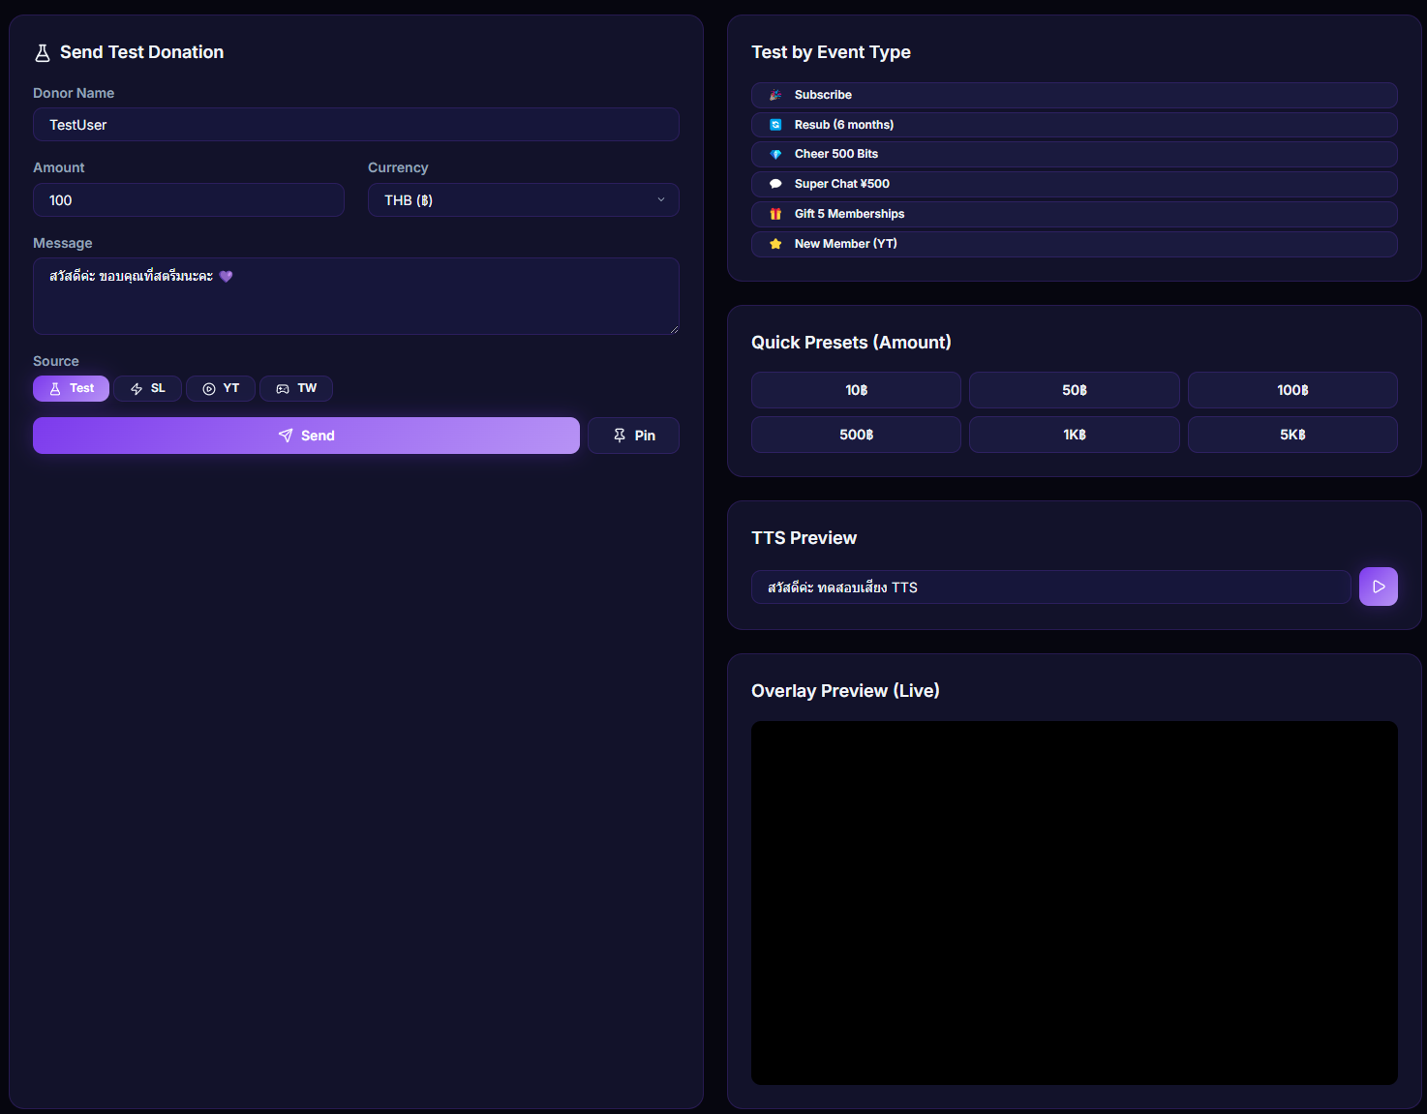1427x1114 pixels.
Task: Click the party popper icon on Subscribe
Action: (775, 95)
